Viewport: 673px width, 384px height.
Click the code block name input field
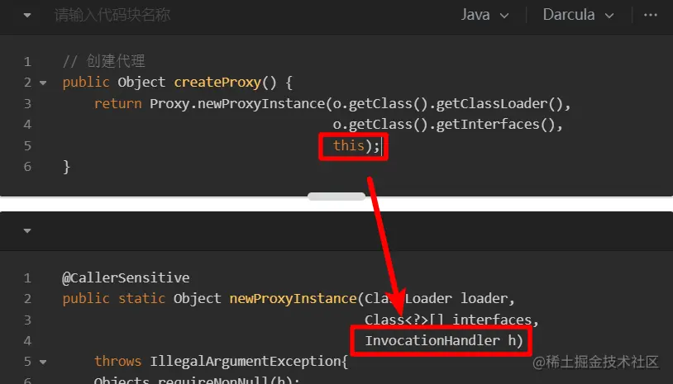point(112,15)
